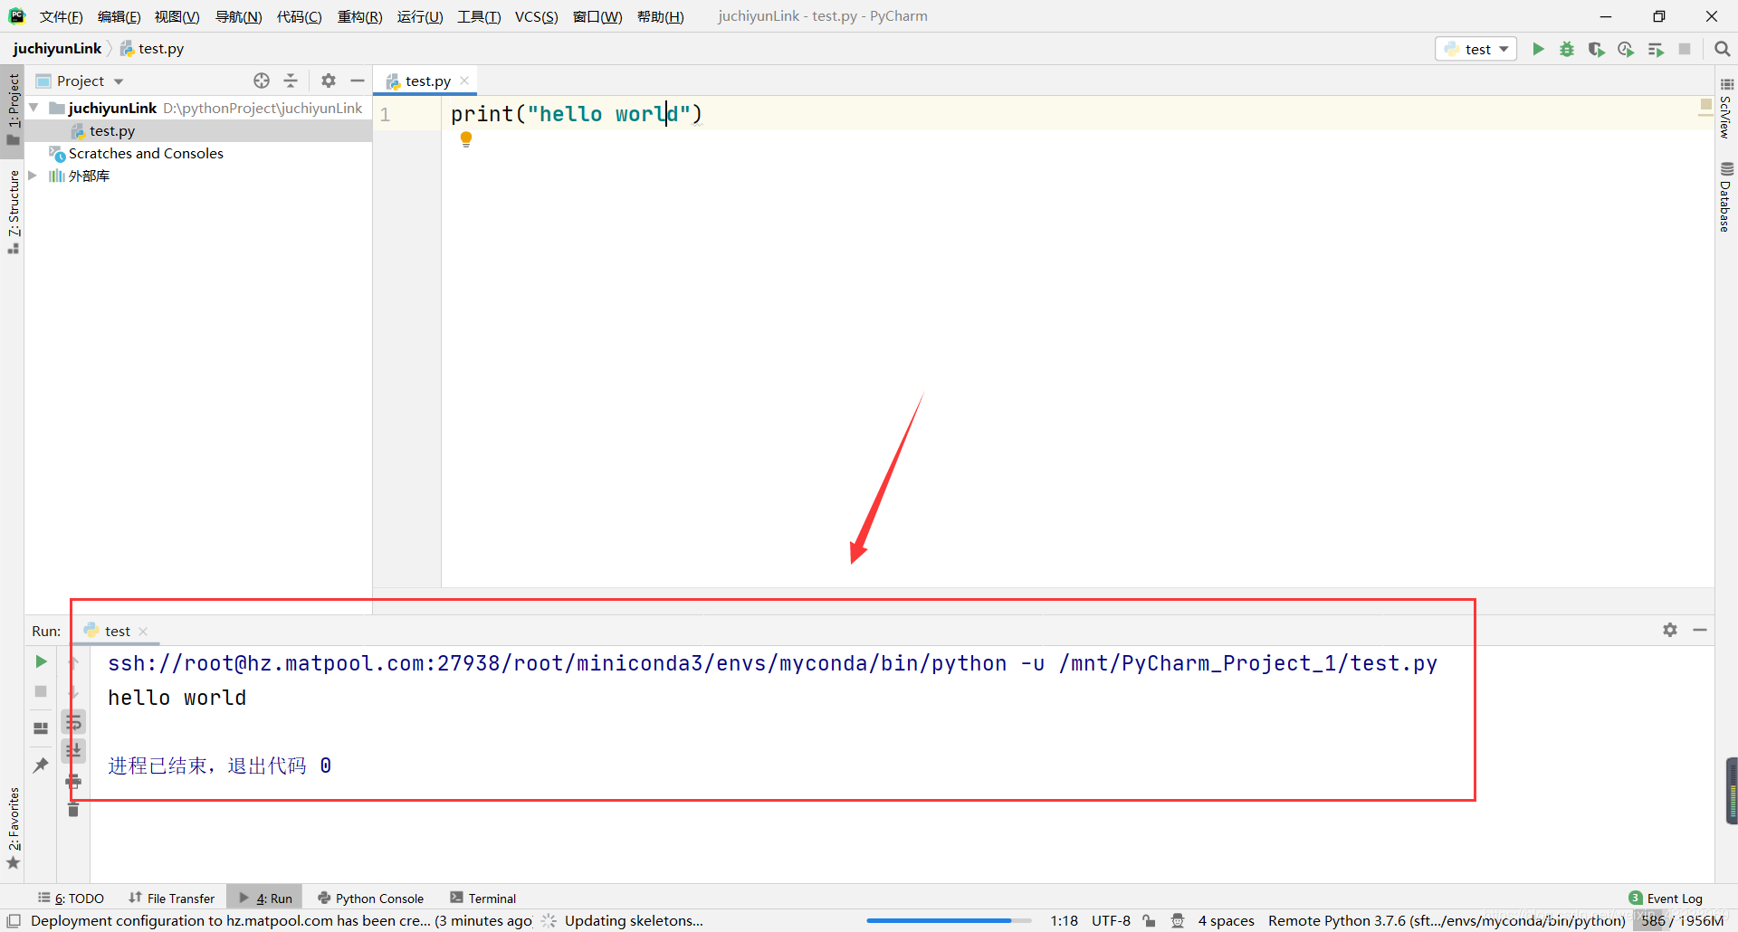Click the grey Stop button in top toolbar

[x=1685, y=49]
